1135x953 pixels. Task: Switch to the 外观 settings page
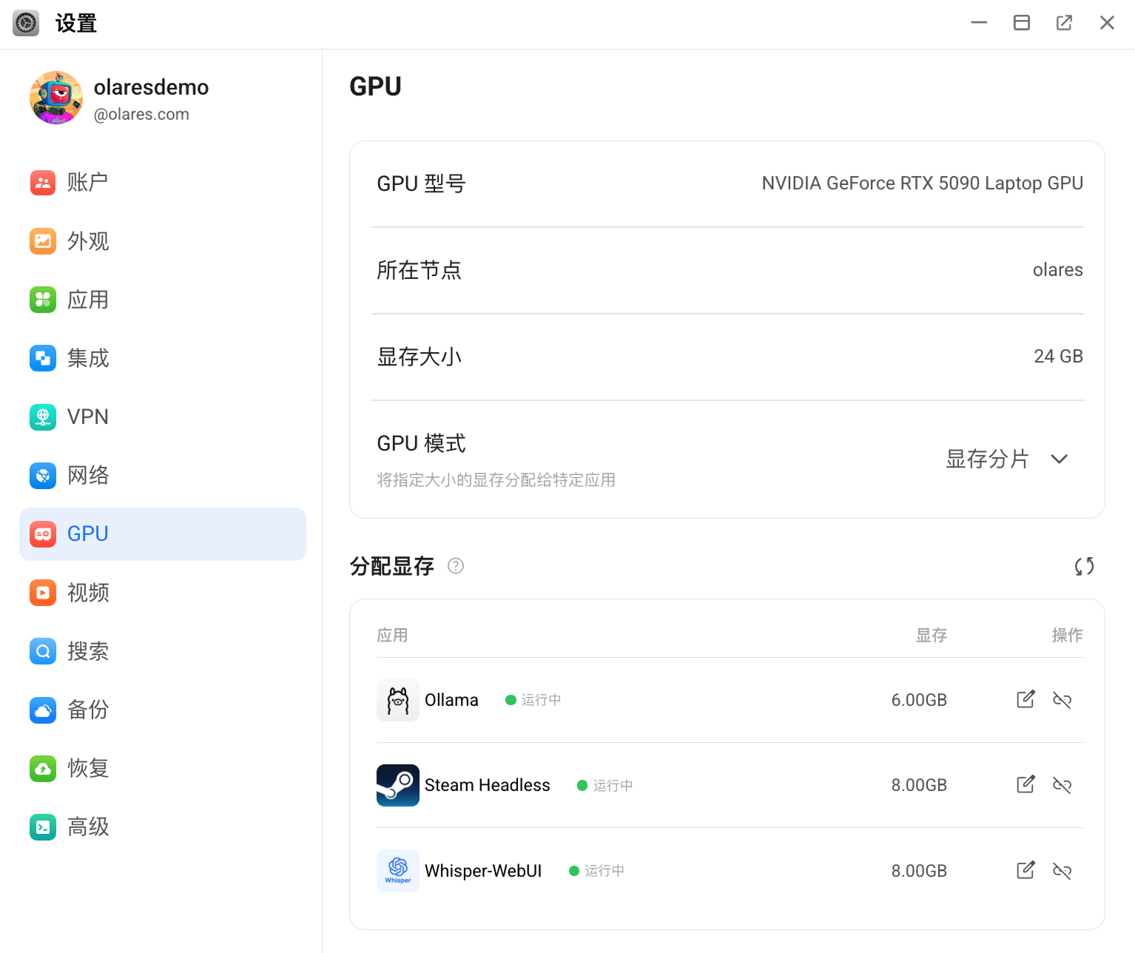pyautogui.click(x=87, y=241)
